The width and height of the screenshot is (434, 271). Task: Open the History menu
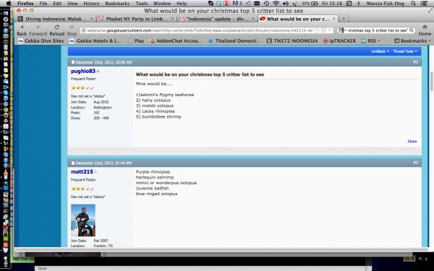[x=91, y=4]
